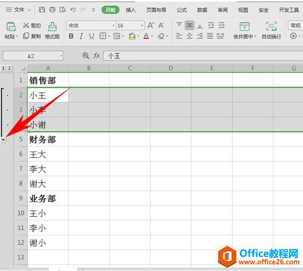303x271 pixels.
Task: Select column B header
Action: coord(89,68)
